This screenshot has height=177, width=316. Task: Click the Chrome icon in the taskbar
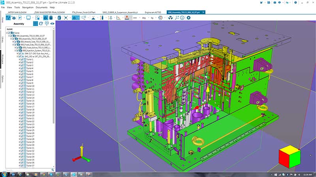click(43, 174)
